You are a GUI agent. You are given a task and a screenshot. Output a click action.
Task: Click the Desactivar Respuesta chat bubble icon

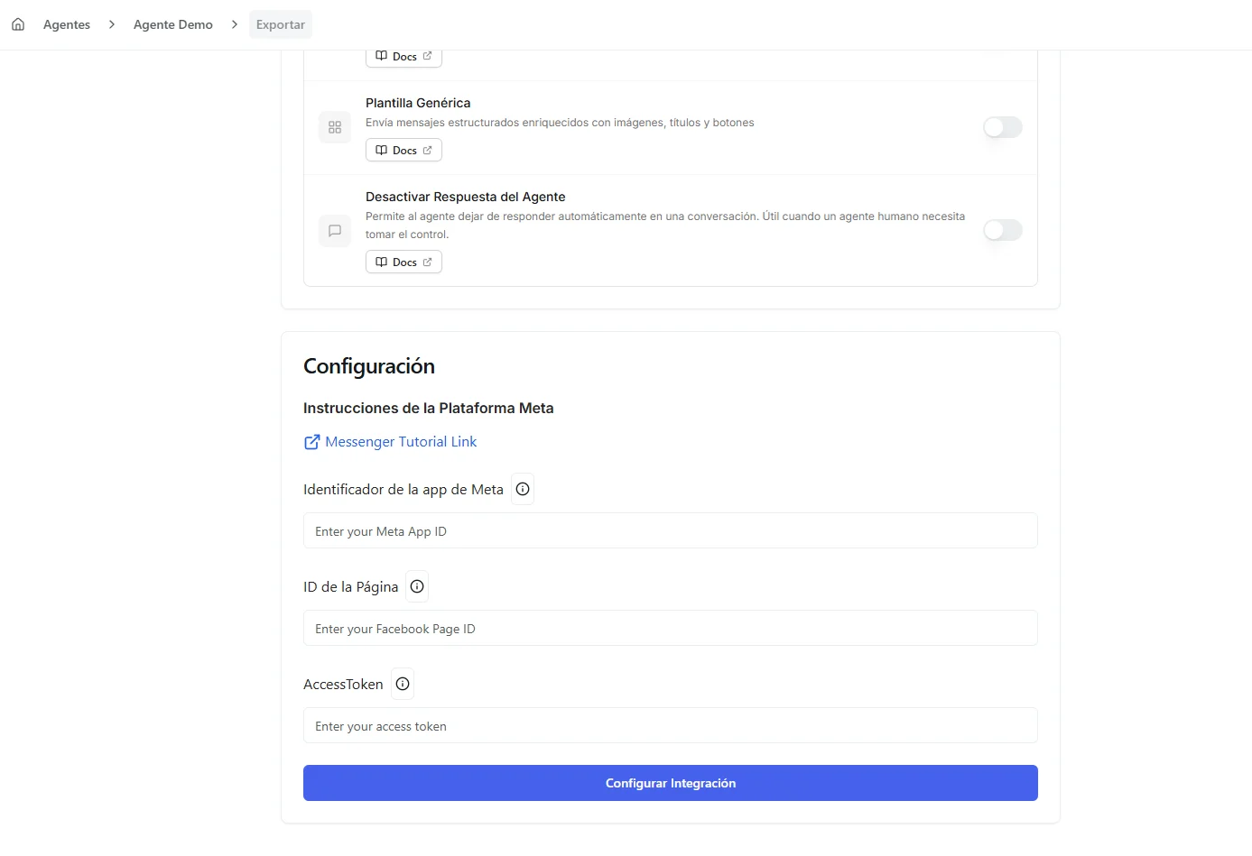335,231
